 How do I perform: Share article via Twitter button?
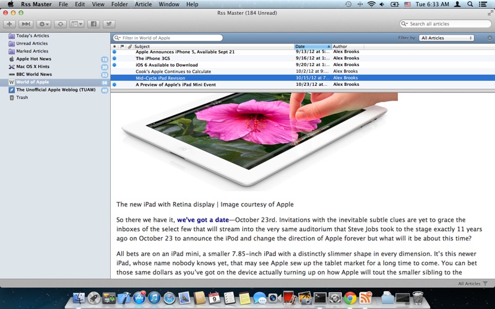pos(109,24)
